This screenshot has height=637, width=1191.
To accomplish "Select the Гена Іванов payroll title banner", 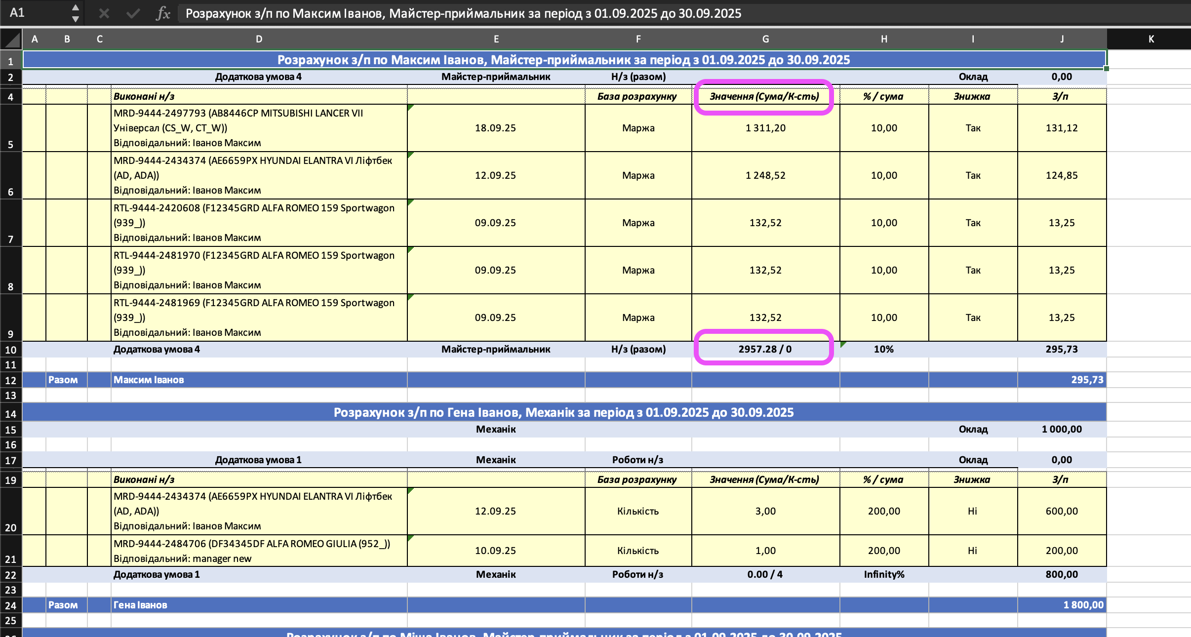I will tap(563, 412).
